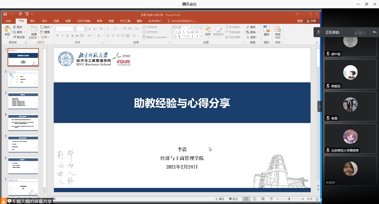Toggle the Comments (批注) pane

coord(233,199)
